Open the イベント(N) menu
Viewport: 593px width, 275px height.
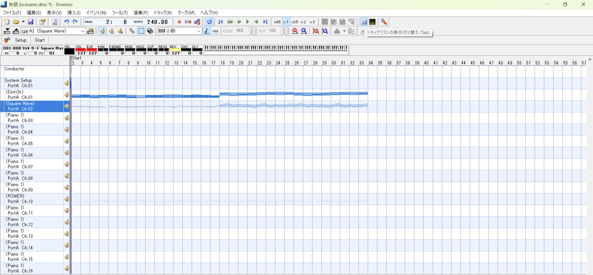click(96, 13)
